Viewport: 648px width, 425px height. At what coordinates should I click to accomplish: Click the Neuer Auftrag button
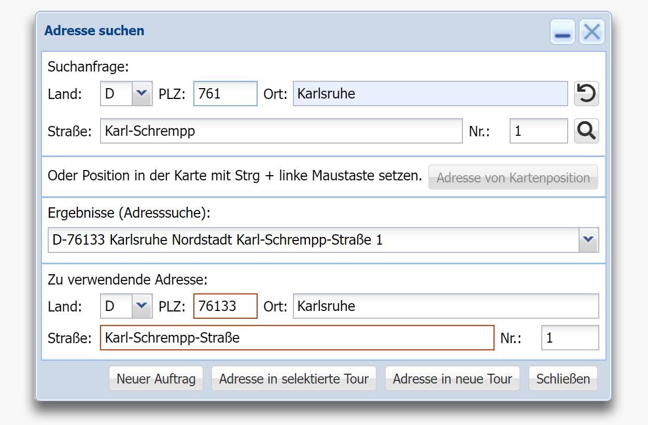(156, 379)
